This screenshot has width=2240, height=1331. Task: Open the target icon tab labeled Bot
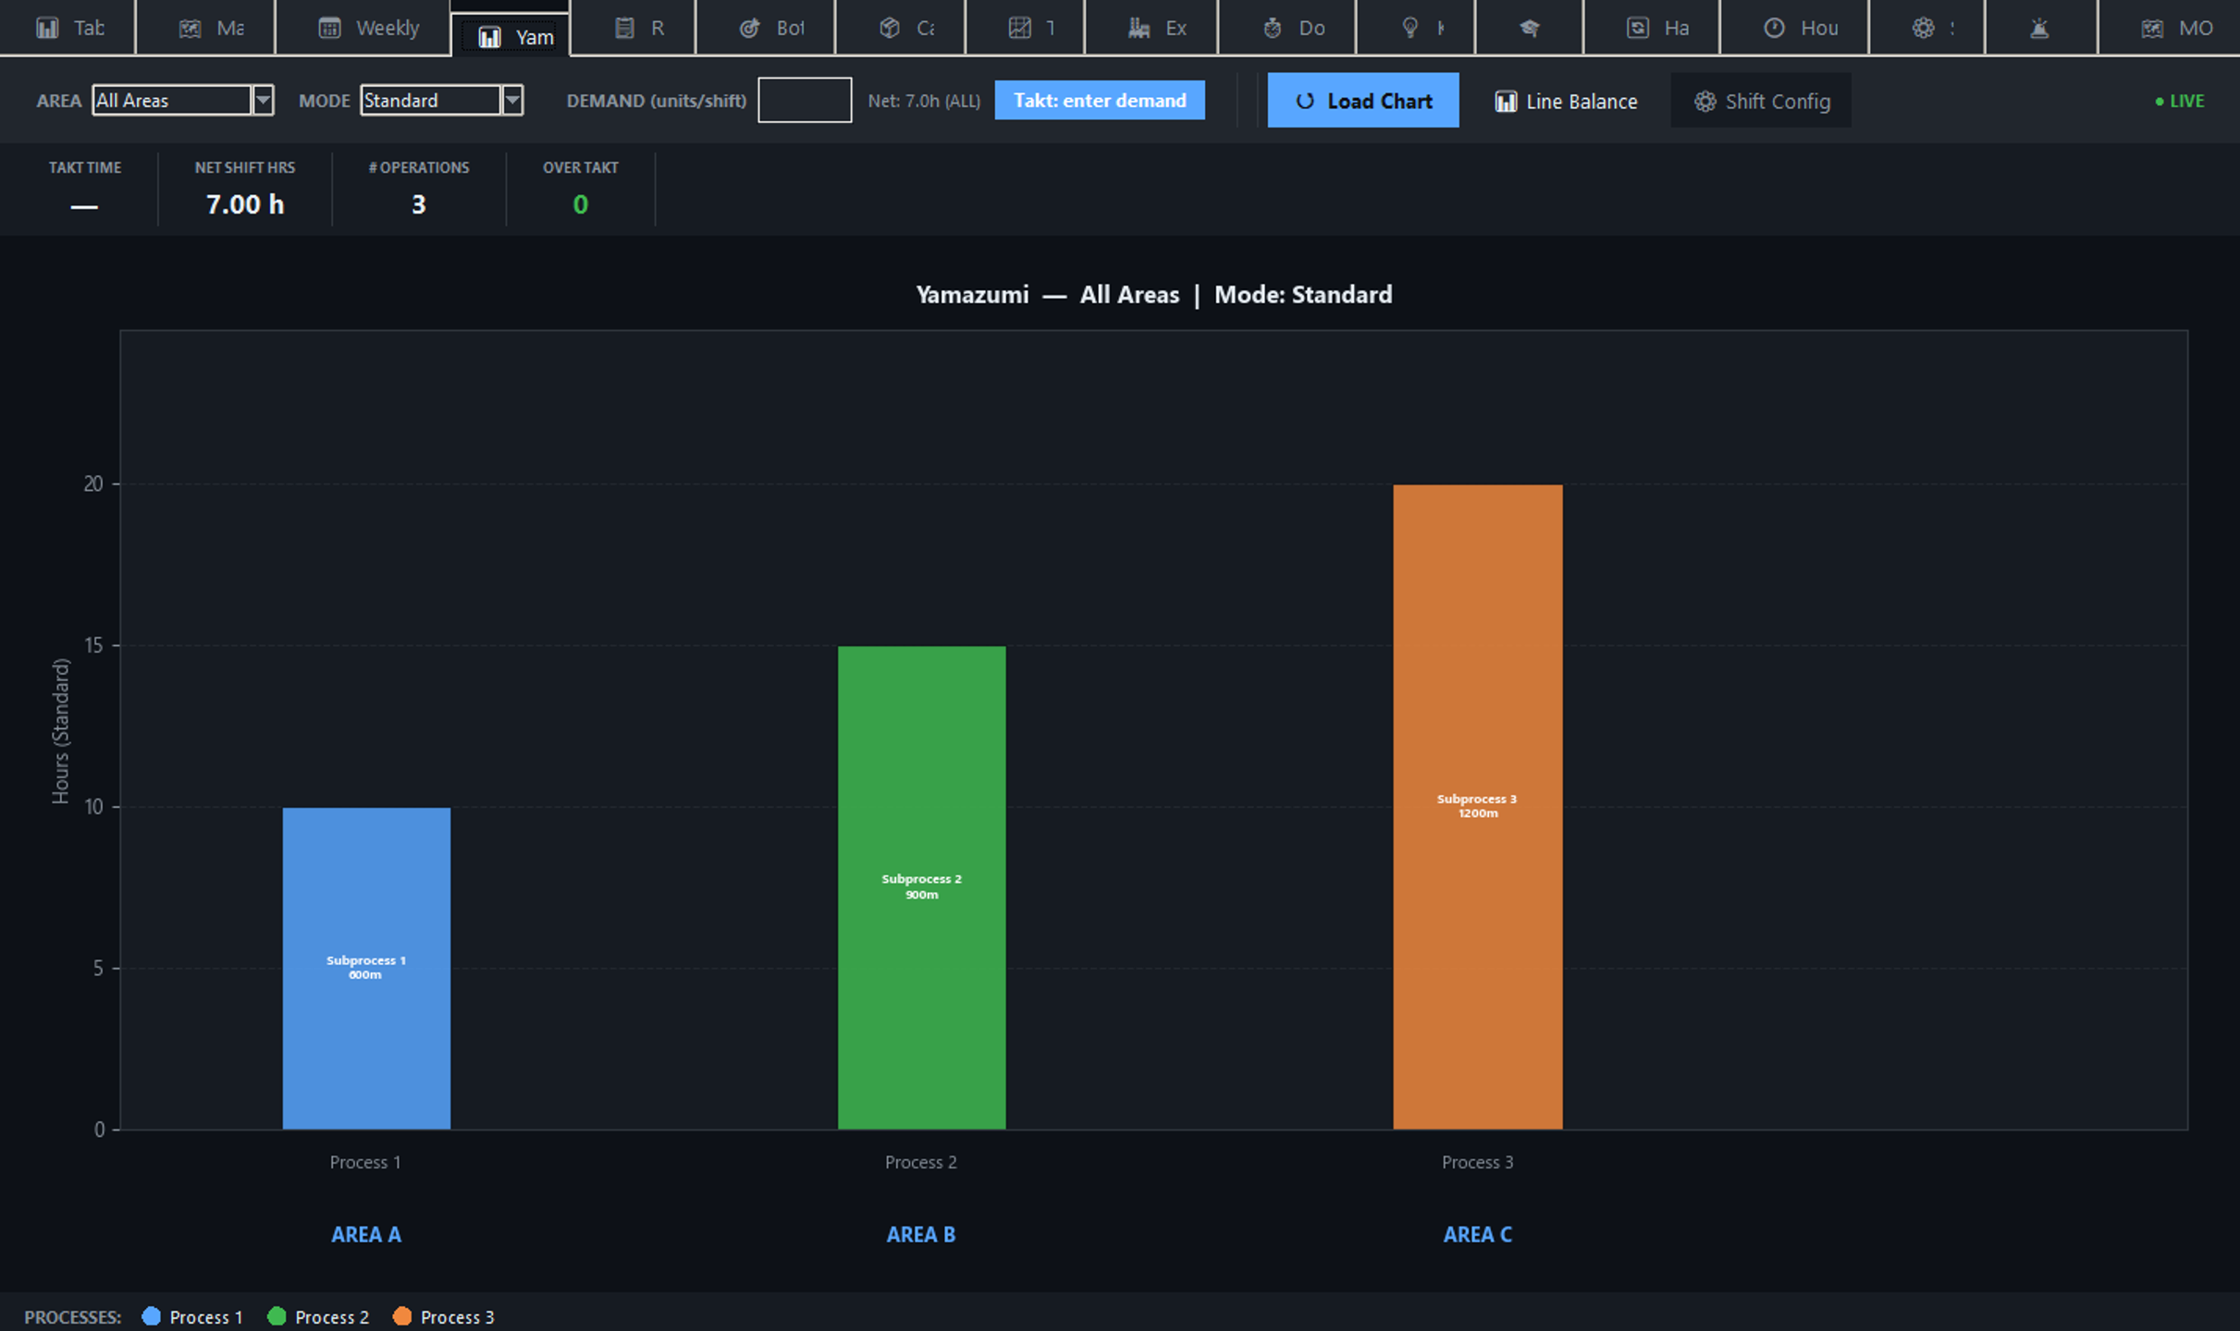[x=765, y=28]
